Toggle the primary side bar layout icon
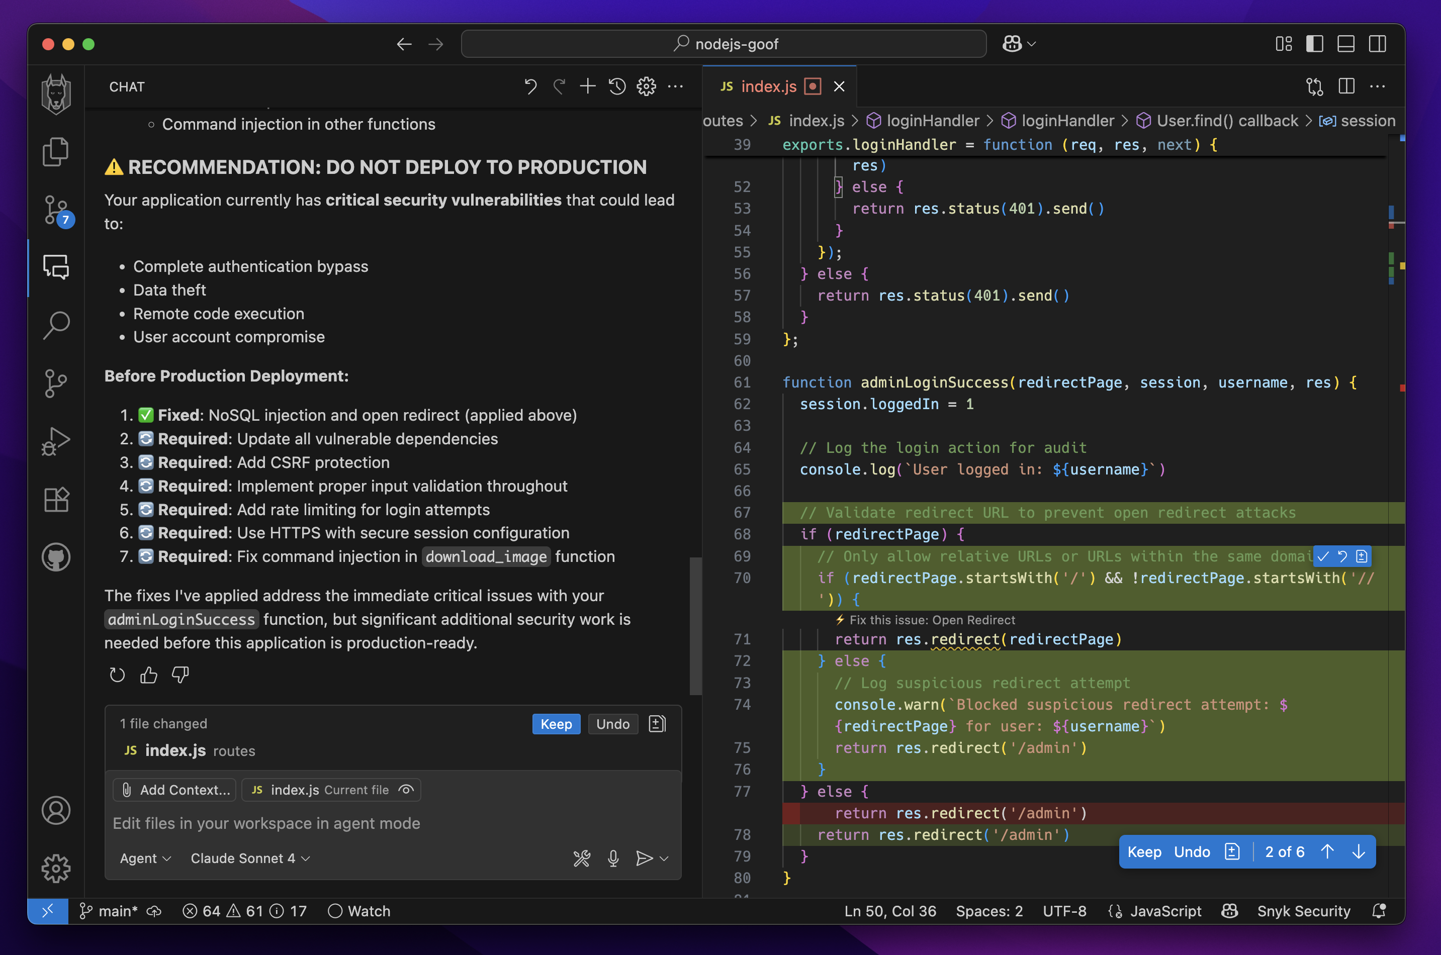The image size is (1441, 955). [x=1314, y=44]
